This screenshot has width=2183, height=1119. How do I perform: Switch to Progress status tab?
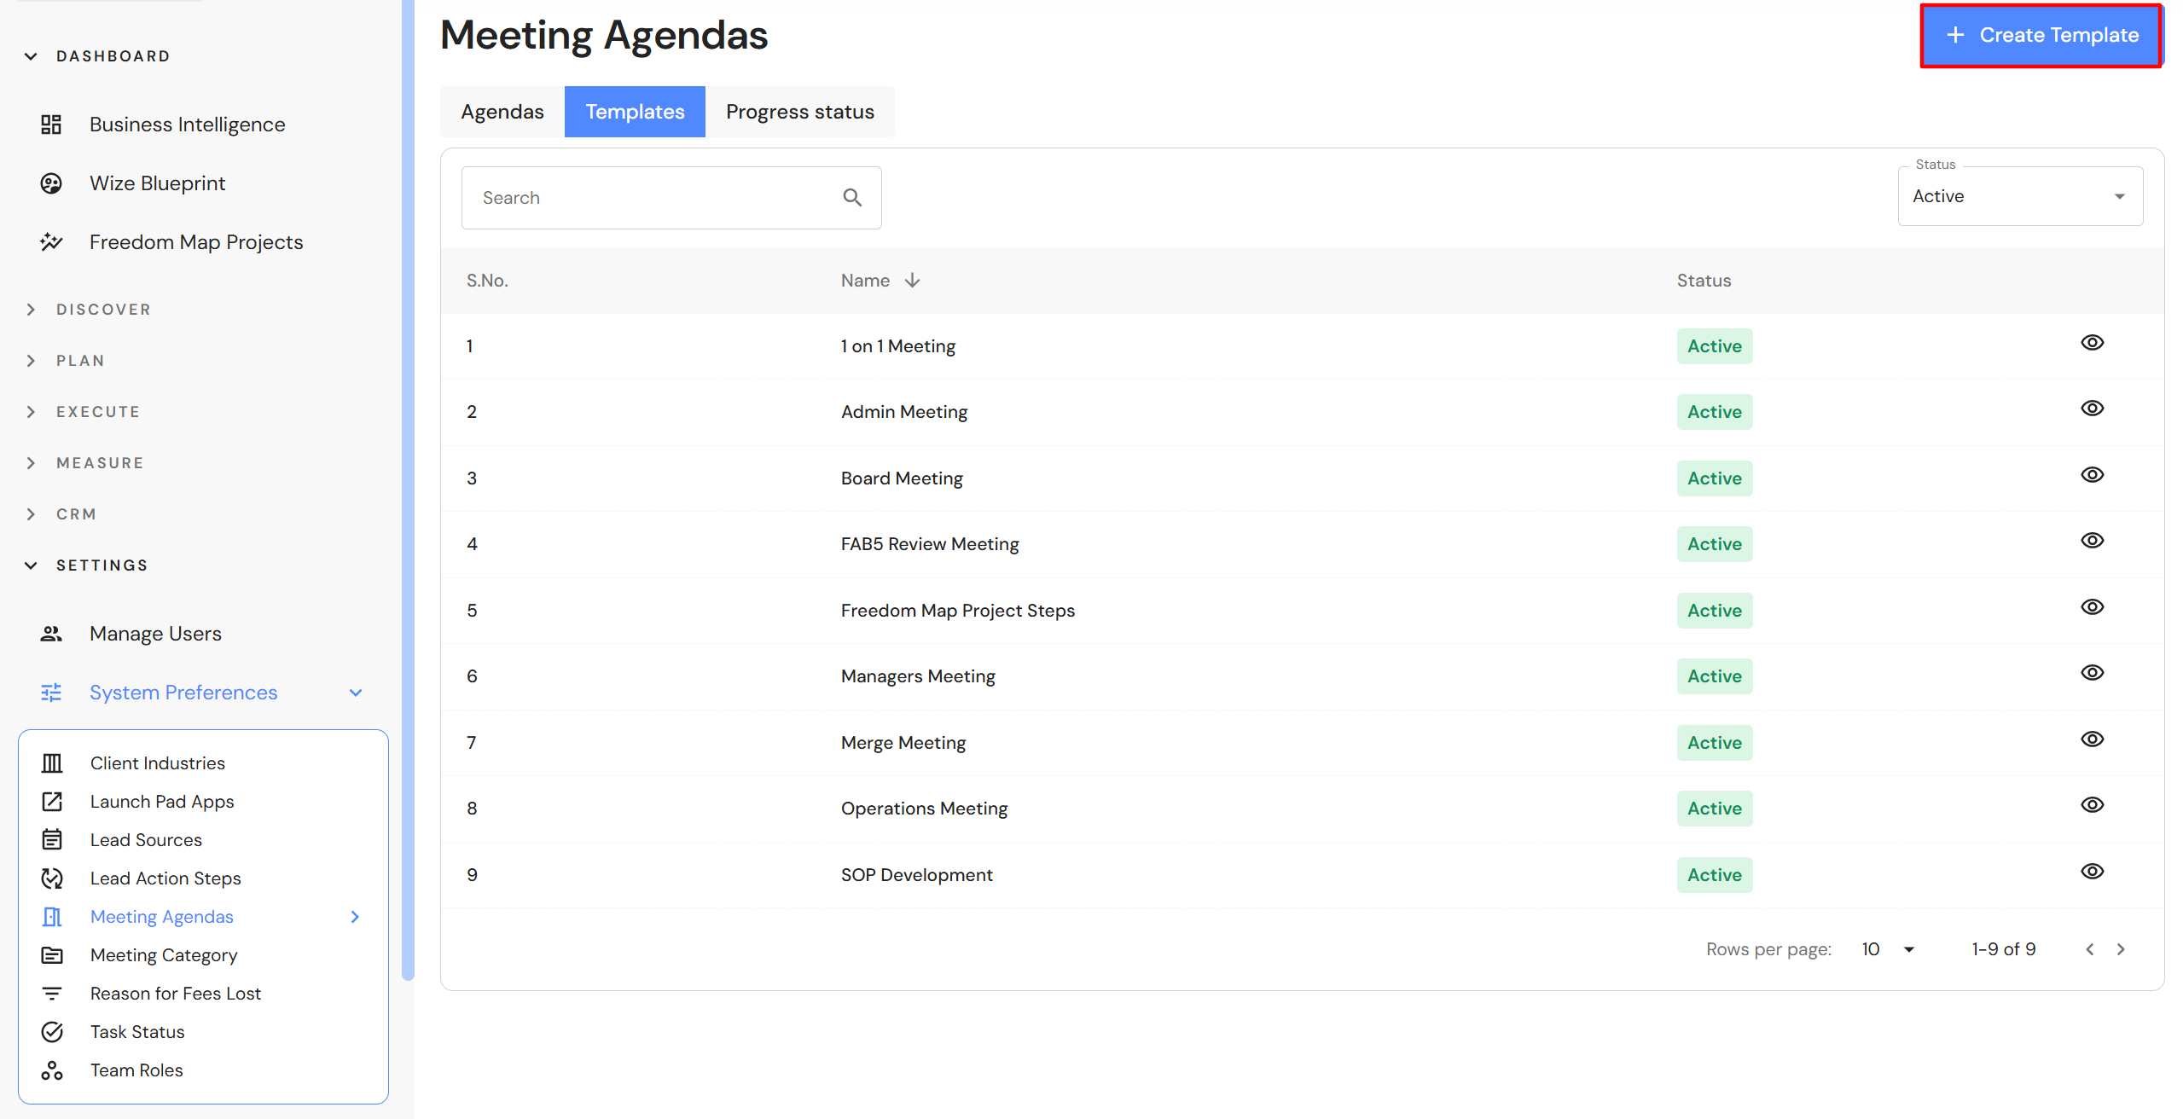(x=799, y=112)
